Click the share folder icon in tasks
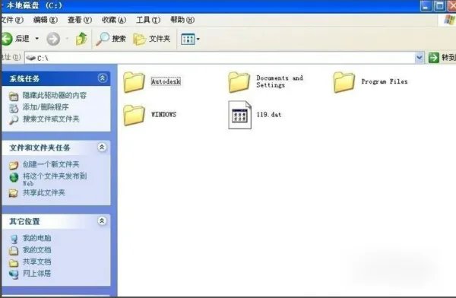 (x=14, y=193)
